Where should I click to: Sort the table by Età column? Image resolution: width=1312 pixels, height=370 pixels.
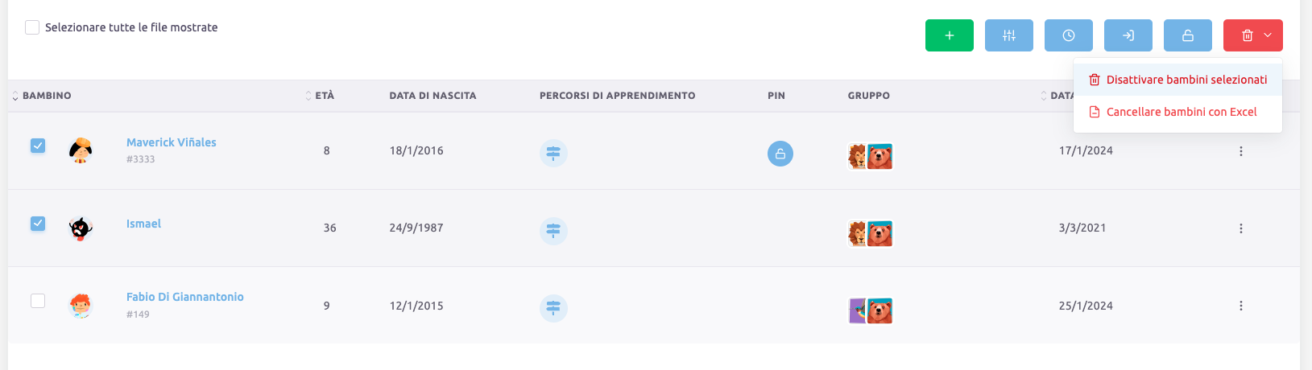pos(324,96)
